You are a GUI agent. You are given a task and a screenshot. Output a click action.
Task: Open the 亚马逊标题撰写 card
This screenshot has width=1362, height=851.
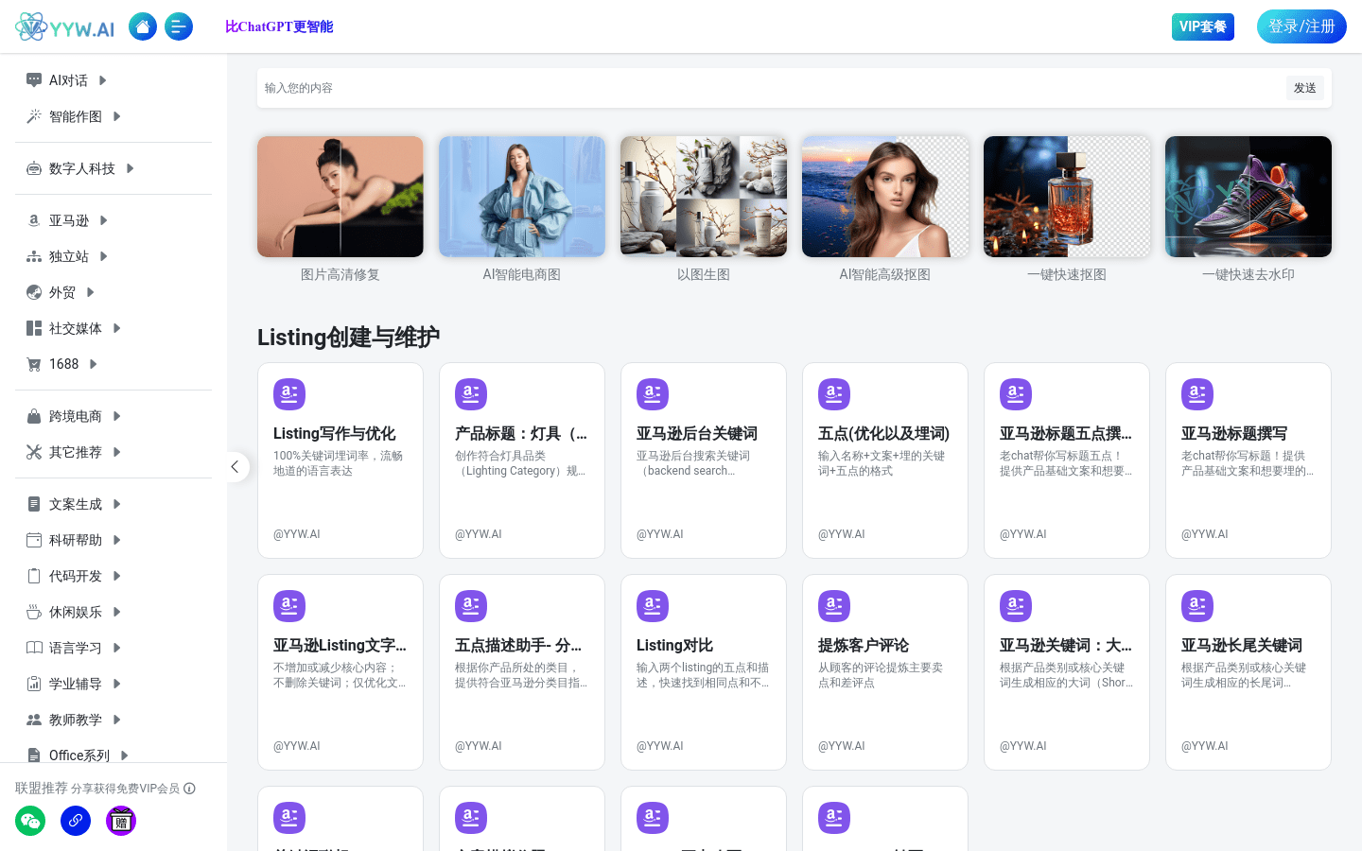pos(1248,460)
